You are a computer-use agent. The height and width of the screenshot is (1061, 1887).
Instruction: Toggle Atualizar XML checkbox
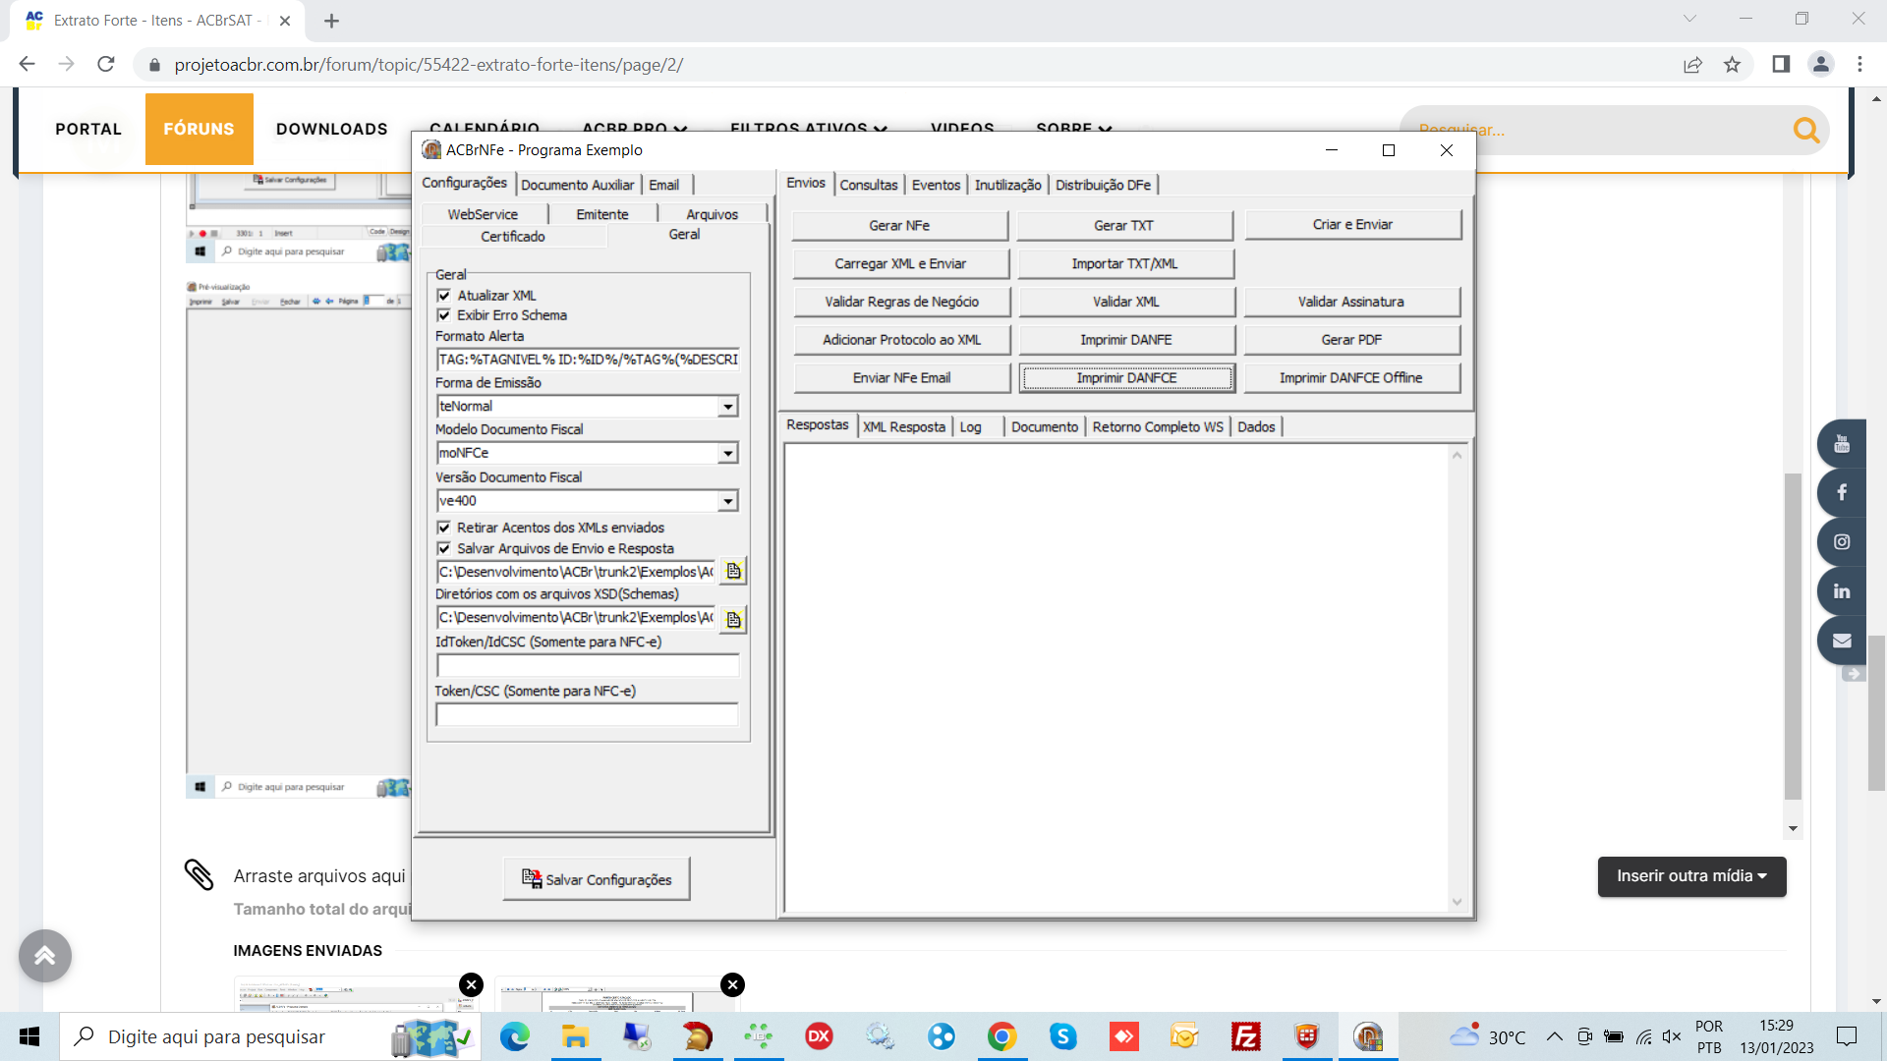(x=444, y=295)
